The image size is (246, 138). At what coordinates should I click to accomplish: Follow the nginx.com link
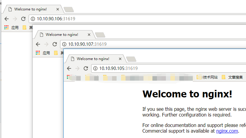pos(227,131)
